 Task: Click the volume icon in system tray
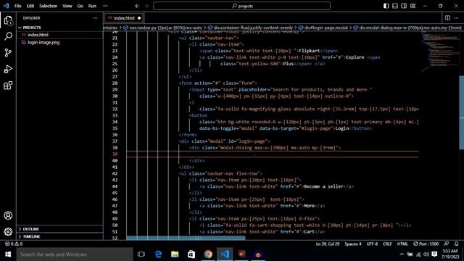426,254
